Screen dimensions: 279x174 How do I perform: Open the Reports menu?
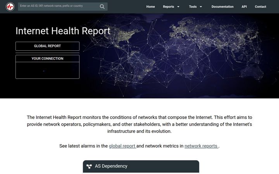169,7
